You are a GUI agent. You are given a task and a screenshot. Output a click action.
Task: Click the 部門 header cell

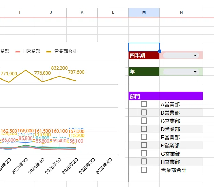(x=166, y=96)
